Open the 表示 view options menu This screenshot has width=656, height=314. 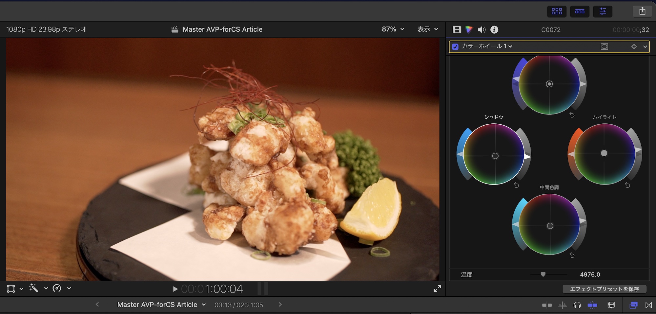coord(428,29)
